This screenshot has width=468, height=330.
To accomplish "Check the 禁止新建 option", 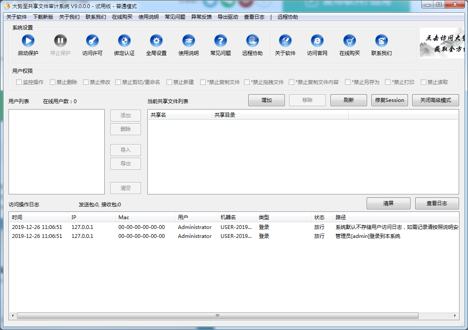I will coord(169,82).
